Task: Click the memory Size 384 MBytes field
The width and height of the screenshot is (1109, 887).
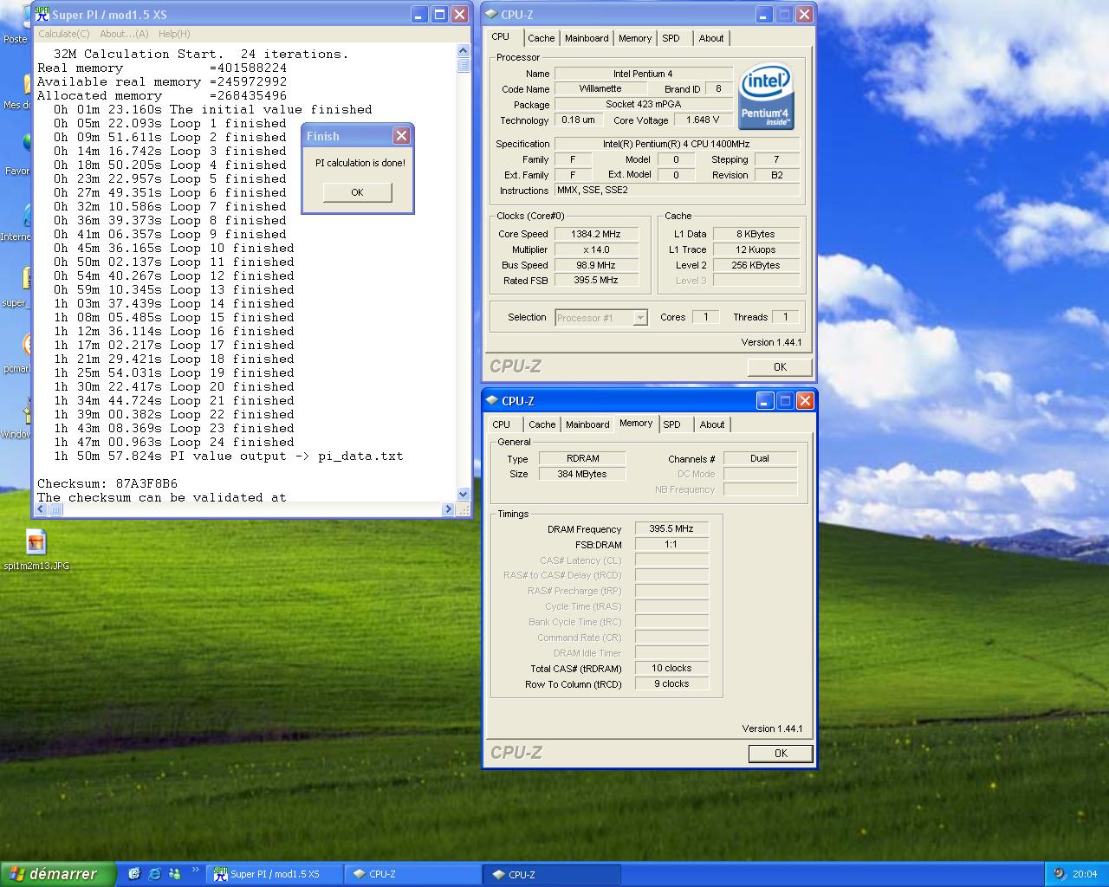Action: point(582,474)
